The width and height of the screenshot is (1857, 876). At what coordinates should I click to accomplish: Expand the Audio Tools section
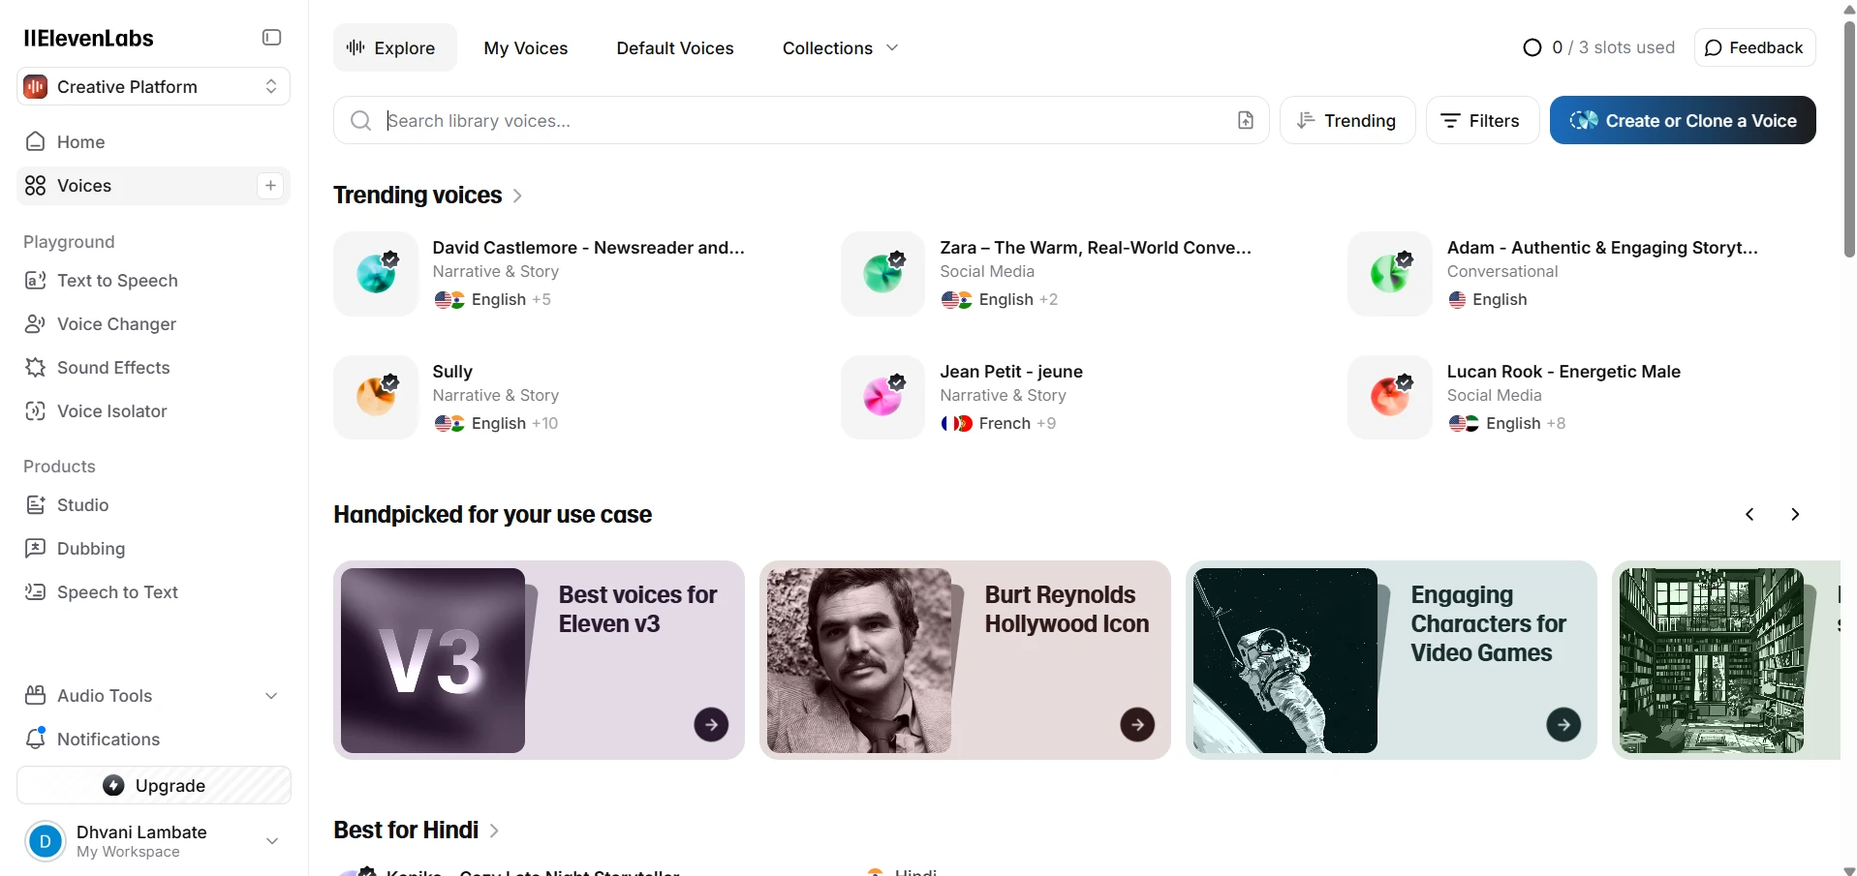click(x=153, y=696)
